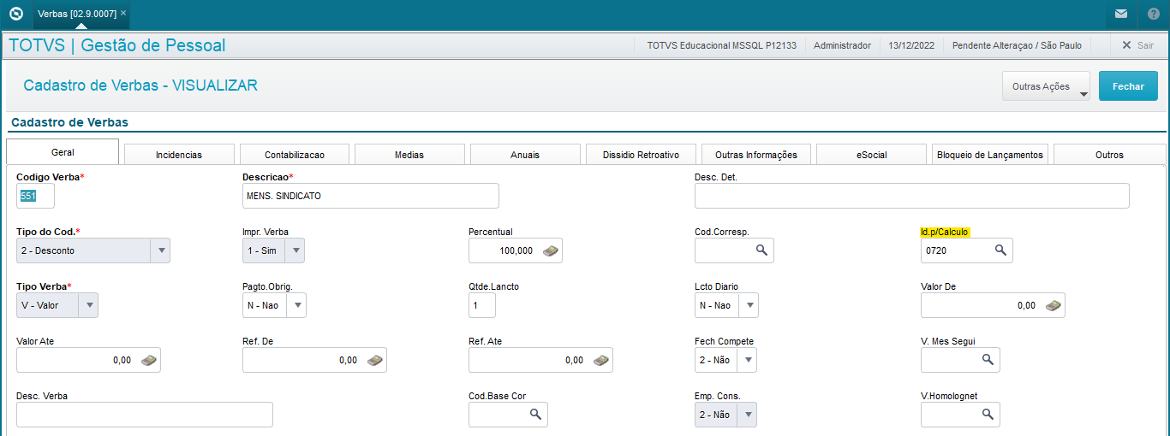Expand Impr. Verba dropdown
The image size is (1170, 436).
point(295,250)
